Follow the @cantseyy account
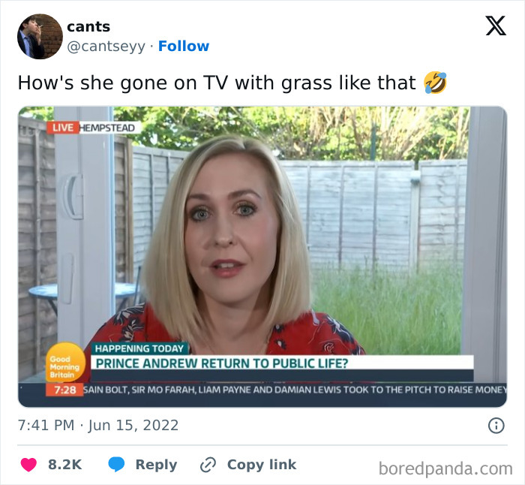 pyautogui.click(x=184, y=46)
